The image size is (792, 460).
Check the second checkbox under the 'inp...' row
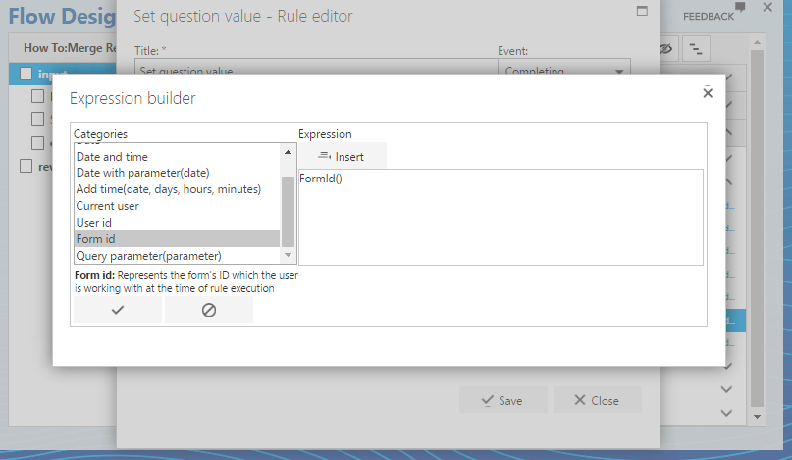point(38,119)
